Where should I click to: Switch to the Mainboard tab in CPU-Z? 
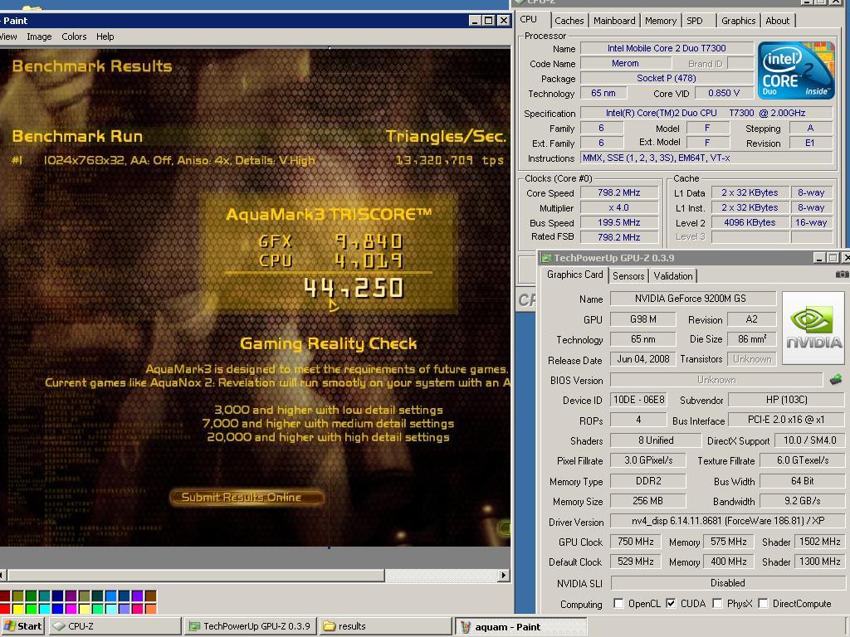pos(614,21)
